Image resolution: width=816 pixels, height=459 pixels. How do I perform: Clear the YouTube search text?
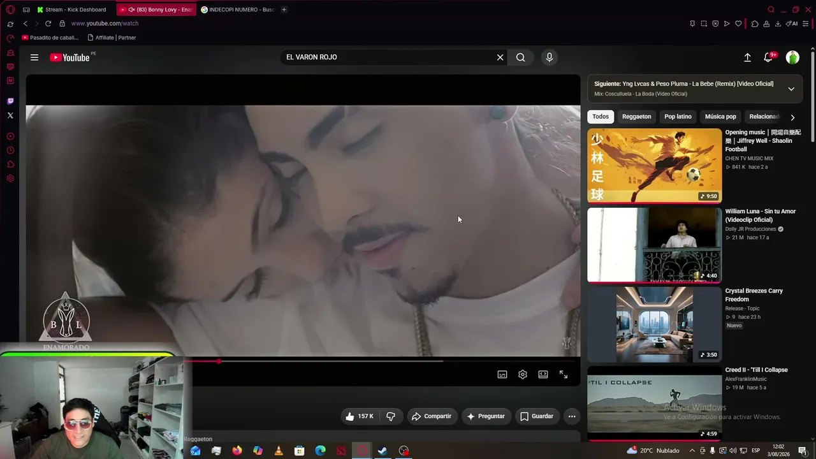pos(500,57)
